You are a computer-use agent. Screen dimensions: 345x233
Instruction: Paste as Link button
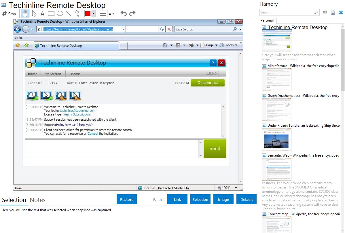[177, 199]
